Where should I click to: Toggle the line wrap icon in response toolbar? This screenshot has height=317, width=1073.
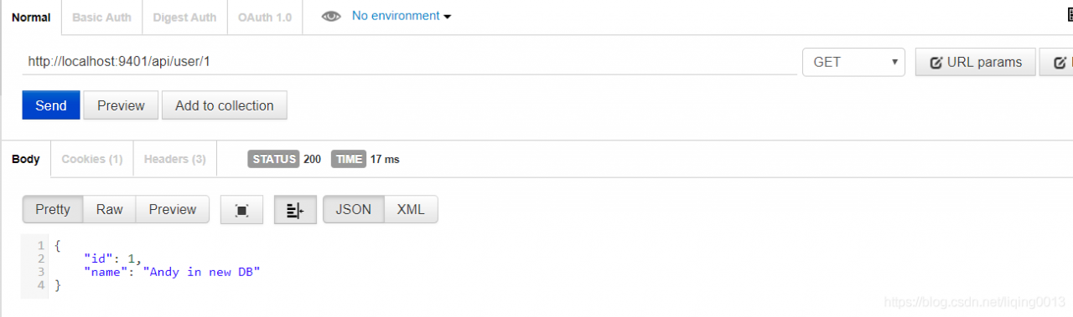click(x=295, y=210)
